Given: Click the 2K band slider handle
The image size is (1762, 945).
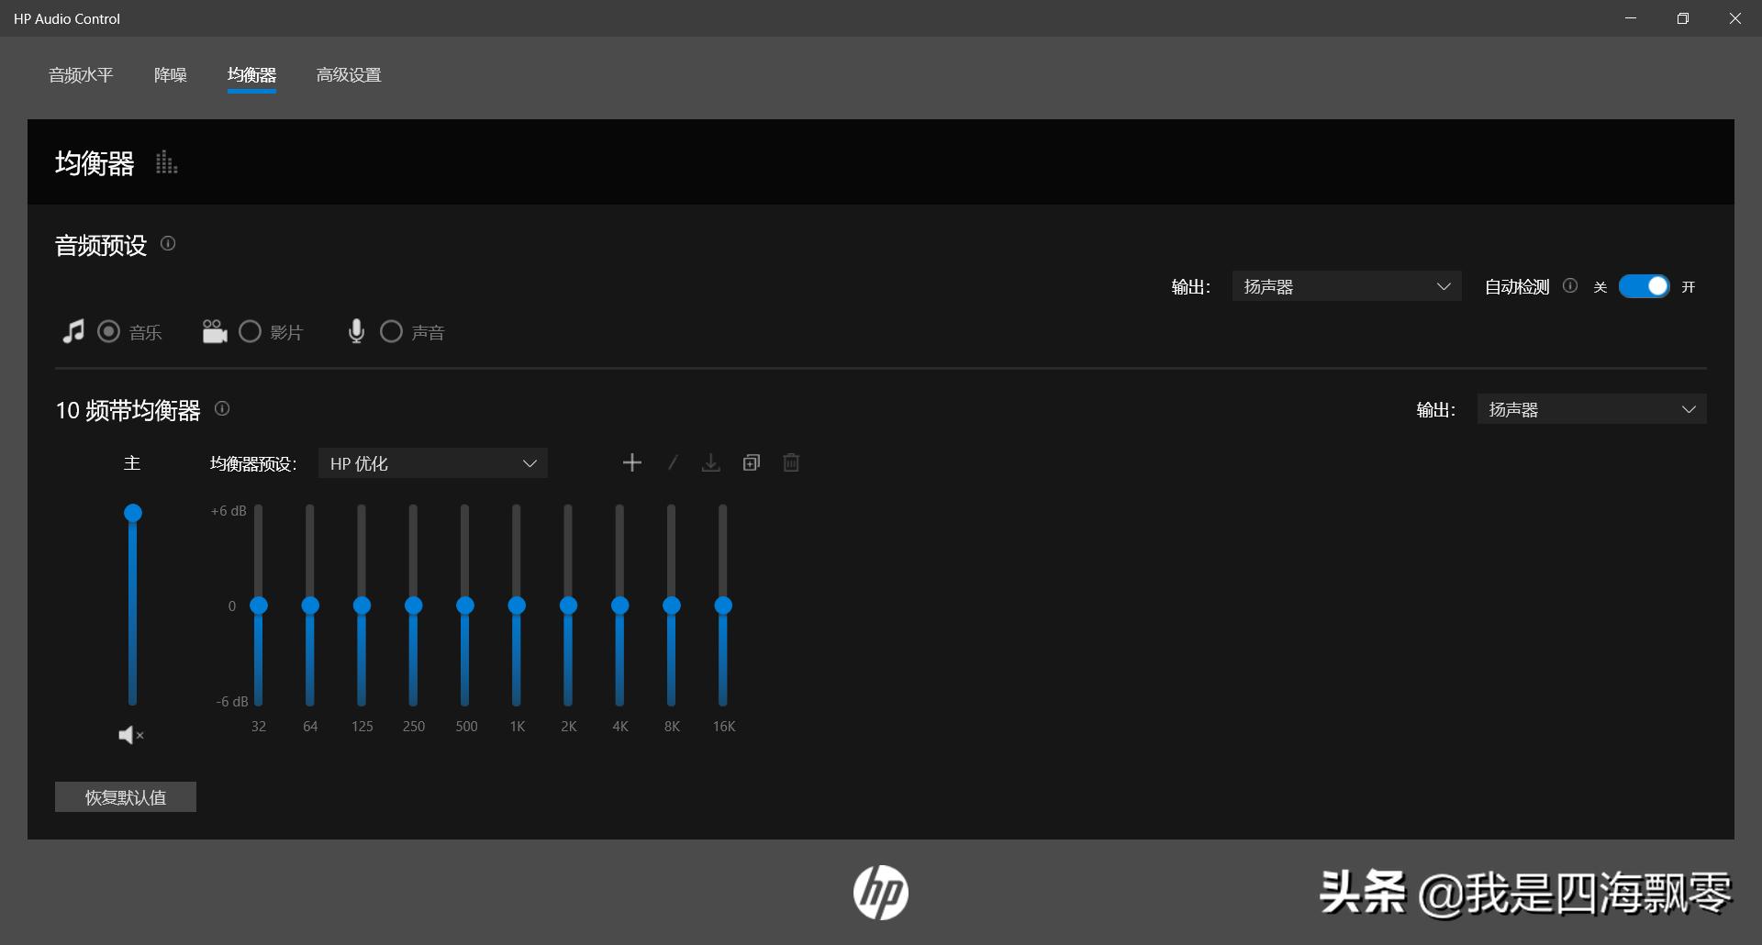Looking at the screenshot, I should (x=568, y=606).
